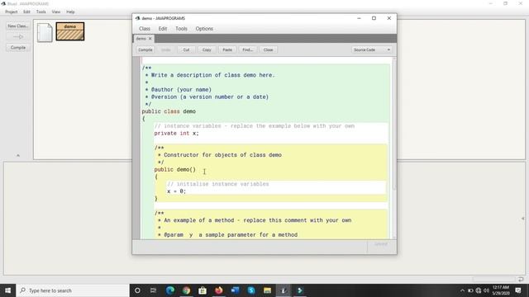Screen dimensions: 529x297
Task: Click the Paste toolbar button
Action: [227, 49]
